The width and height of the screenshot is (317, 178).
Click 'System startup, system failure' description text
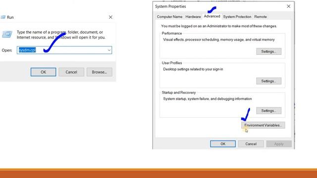(x=208, y=99)
